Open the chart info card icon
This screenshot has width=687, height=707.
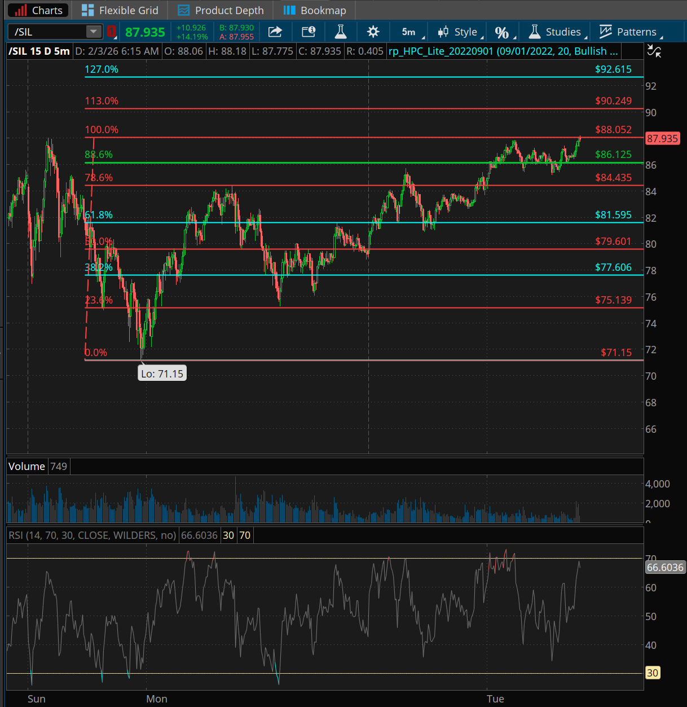pyautogui.click(x=308, y=32)
